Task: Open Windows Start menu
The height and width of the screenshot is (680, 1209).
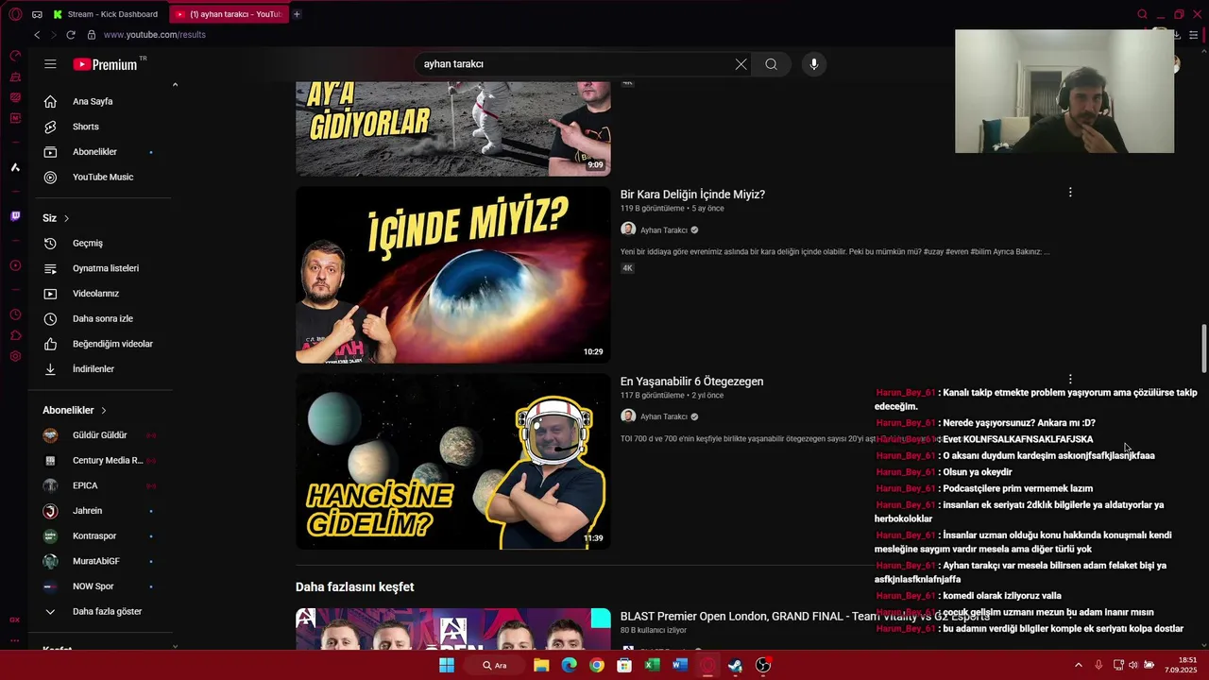Action: 447,665
